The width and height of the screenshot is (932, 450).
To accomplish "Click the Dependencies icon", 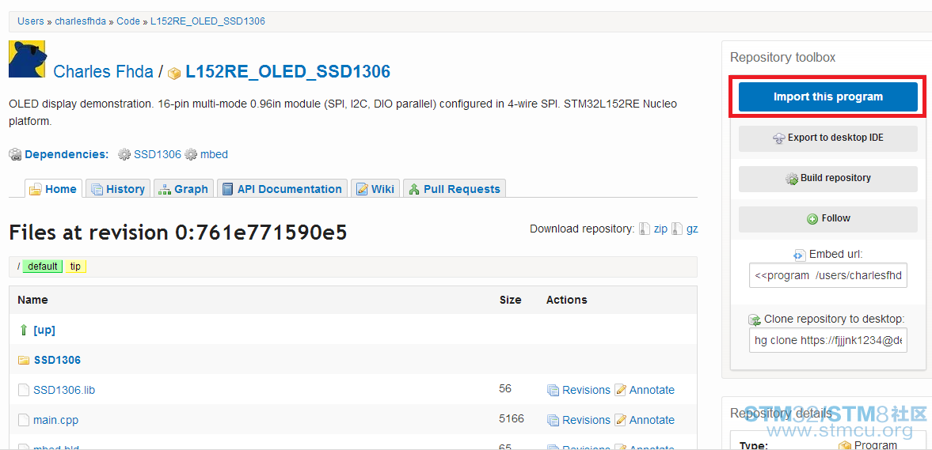I will tap(16, 155).
